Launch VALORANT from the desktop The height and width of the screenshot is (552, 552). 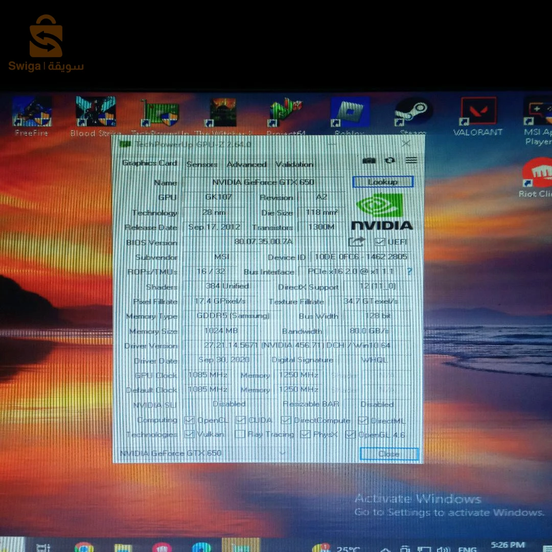478,110
